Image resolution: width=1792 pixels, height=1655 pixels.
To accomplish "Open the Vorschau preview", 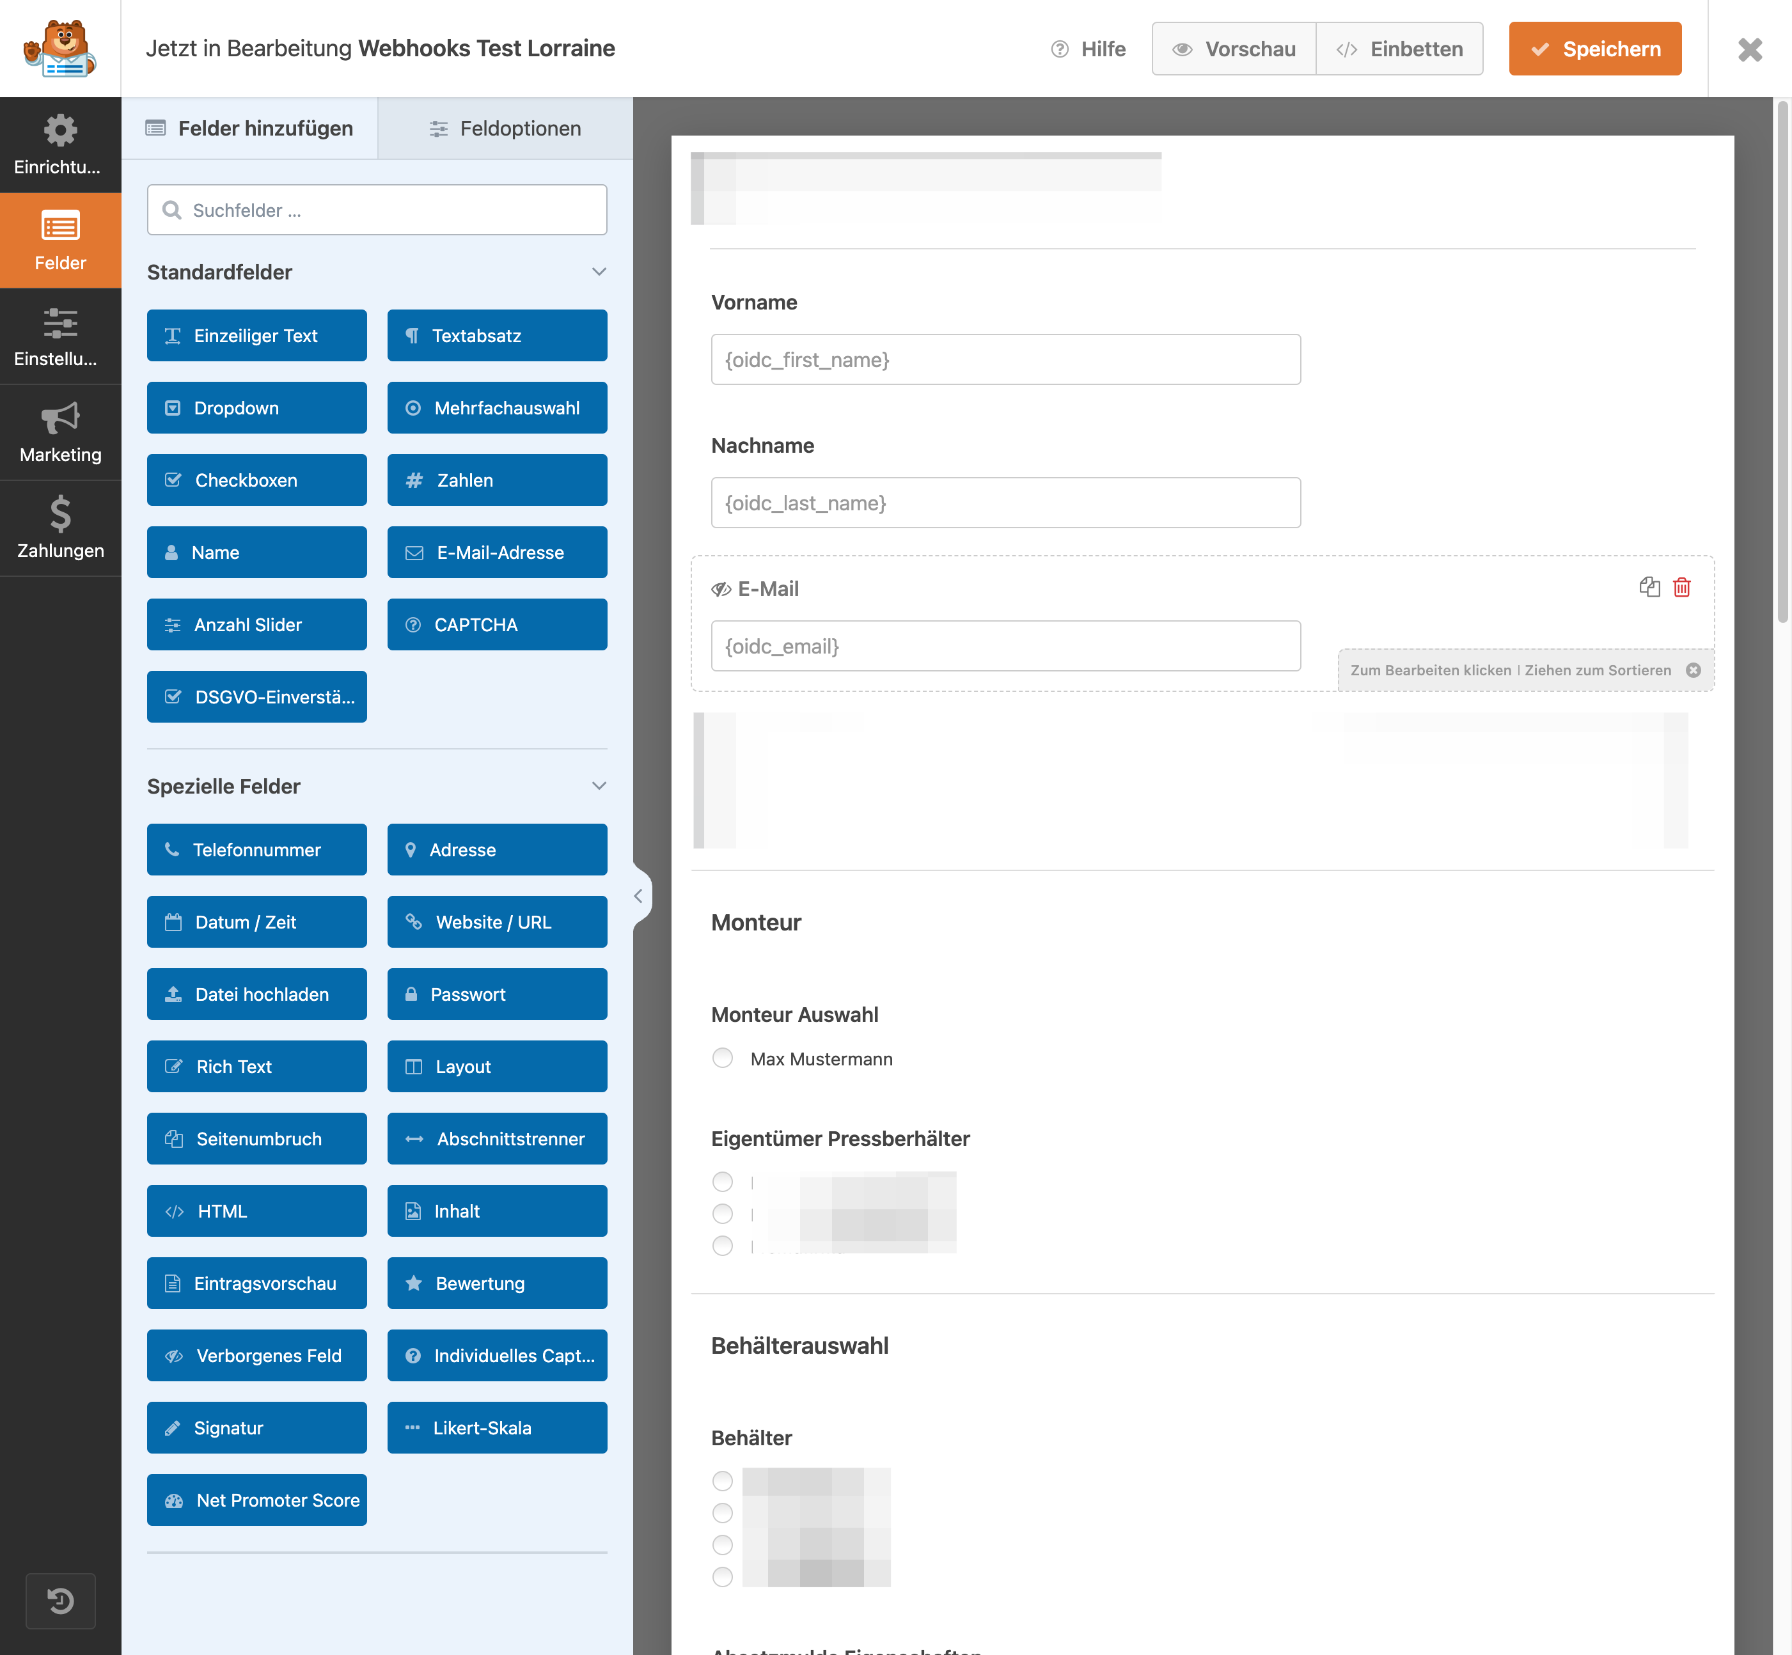I will coord(1234,49).
